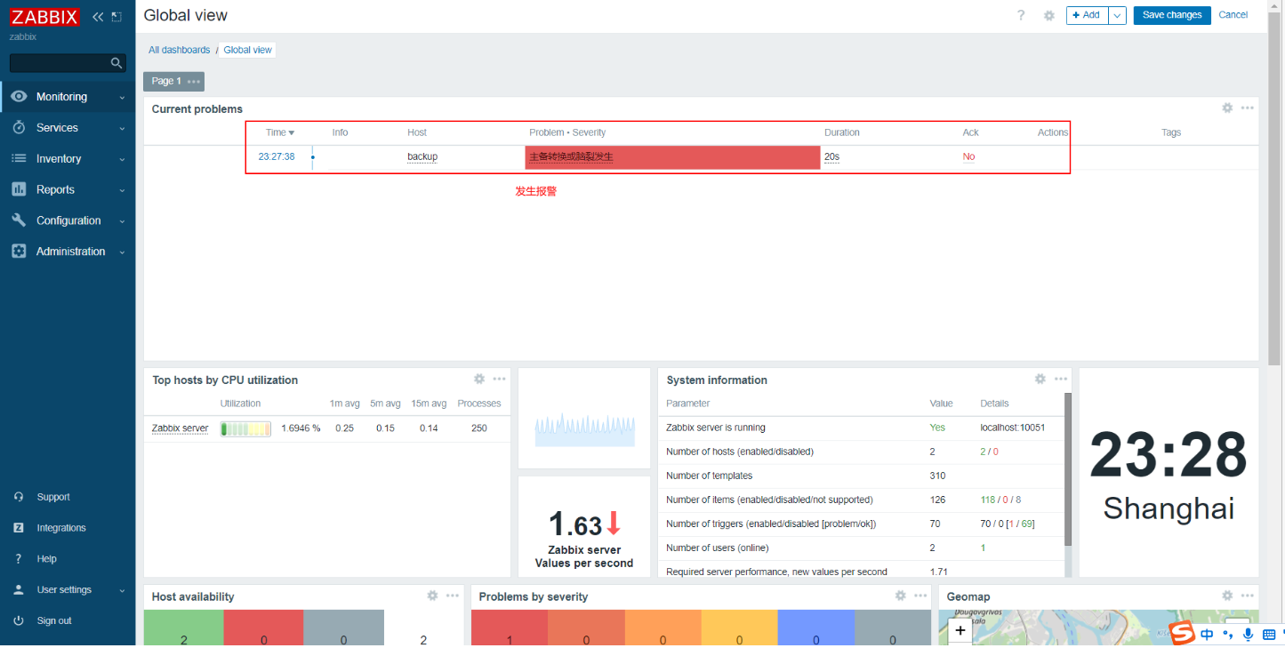Viewport: 1285px width, 648px height.
Task: Click the 23:28 Shanghai clock
Action: (x=1169, y=473)
